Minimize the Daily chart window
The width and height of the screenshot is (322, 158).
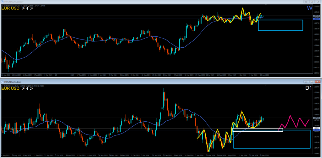307,82
